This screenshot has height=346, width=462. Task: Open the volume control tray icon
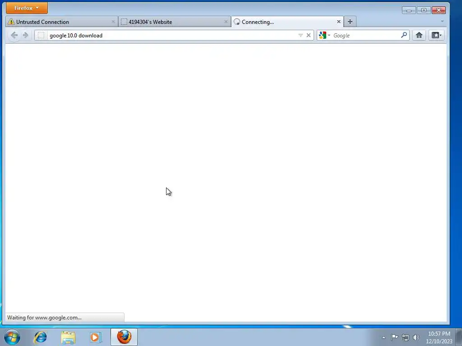coord(416,337)
